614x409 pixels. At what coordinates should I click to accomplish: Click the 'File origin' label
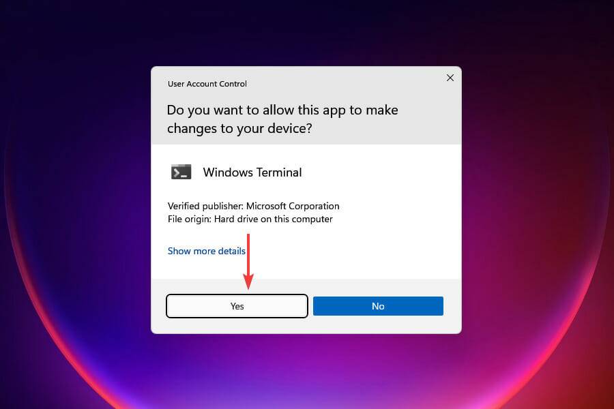[190, 219]
